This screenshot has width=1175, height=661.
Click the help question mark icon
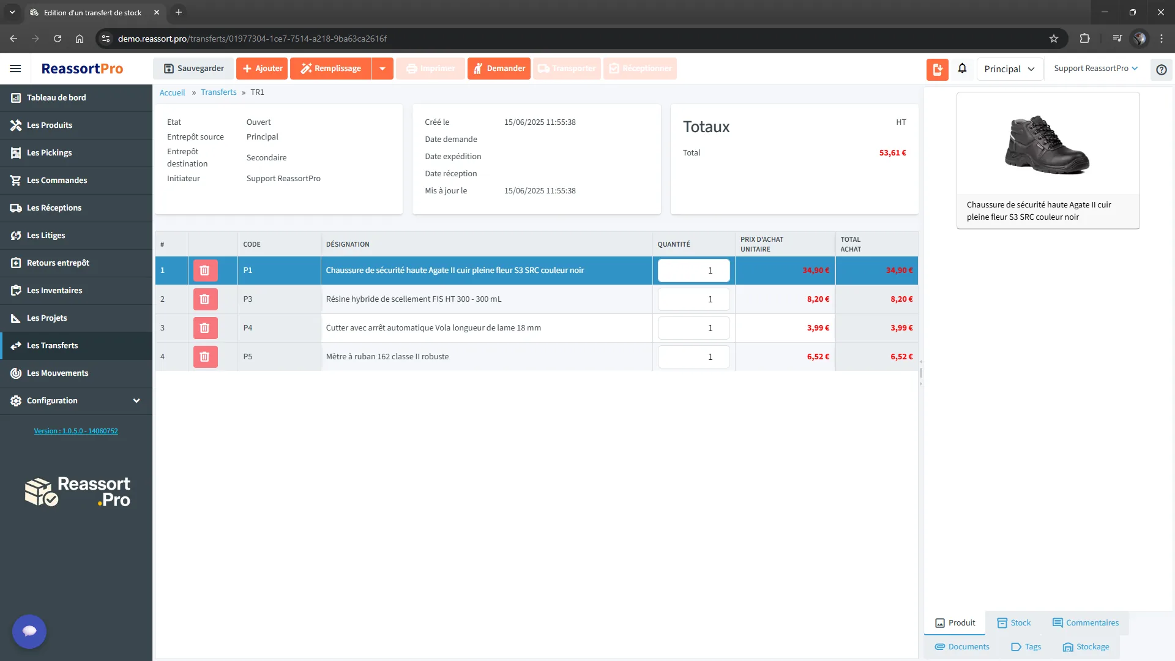pyautogui.click(x=1162, y=70)
